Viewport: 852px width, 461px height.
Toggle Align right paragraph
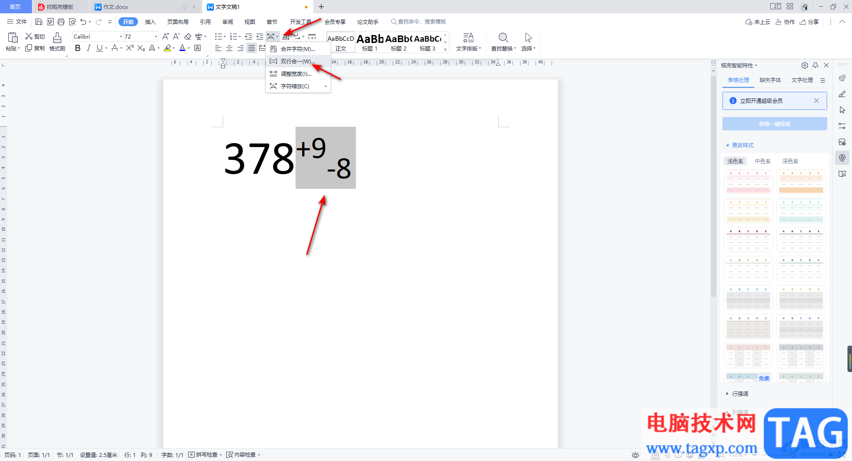point(241,48)
